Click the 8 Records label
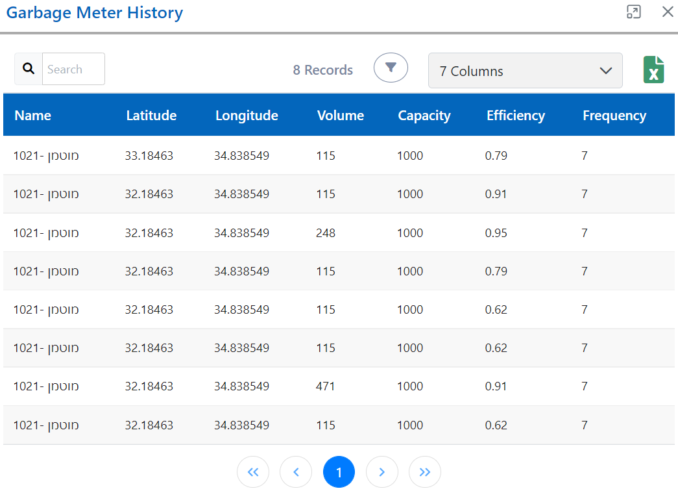Image resolution: width=678 pixels, height=491 pixels. (x=322, y=69)
